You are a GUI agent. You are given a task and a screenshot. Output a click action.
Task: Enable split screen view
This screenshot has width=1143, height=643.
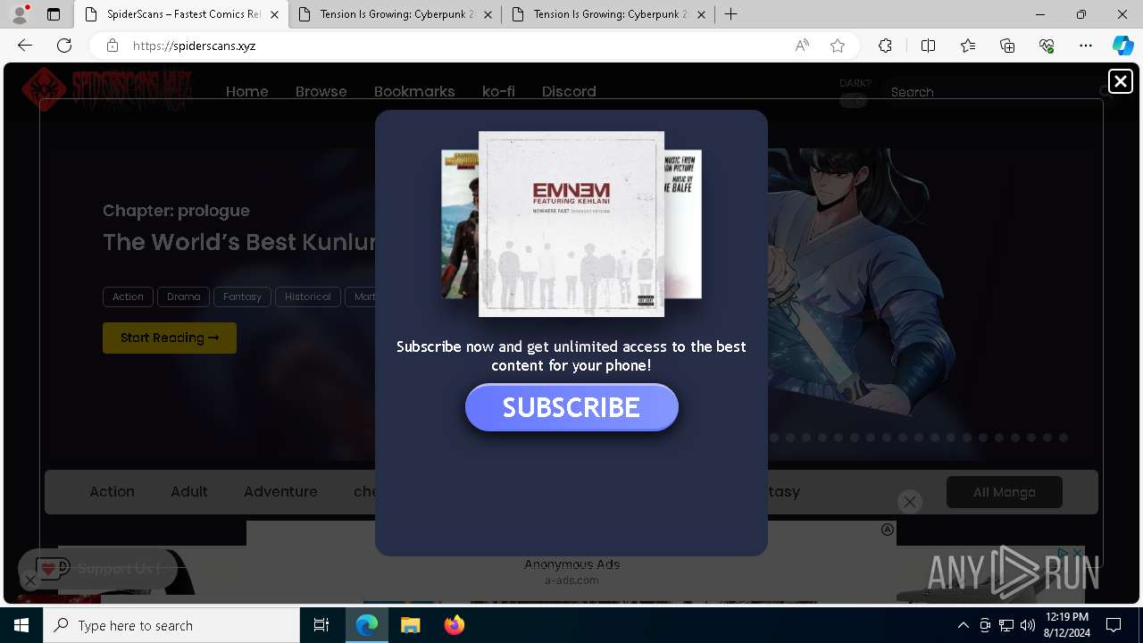point(928,46)
